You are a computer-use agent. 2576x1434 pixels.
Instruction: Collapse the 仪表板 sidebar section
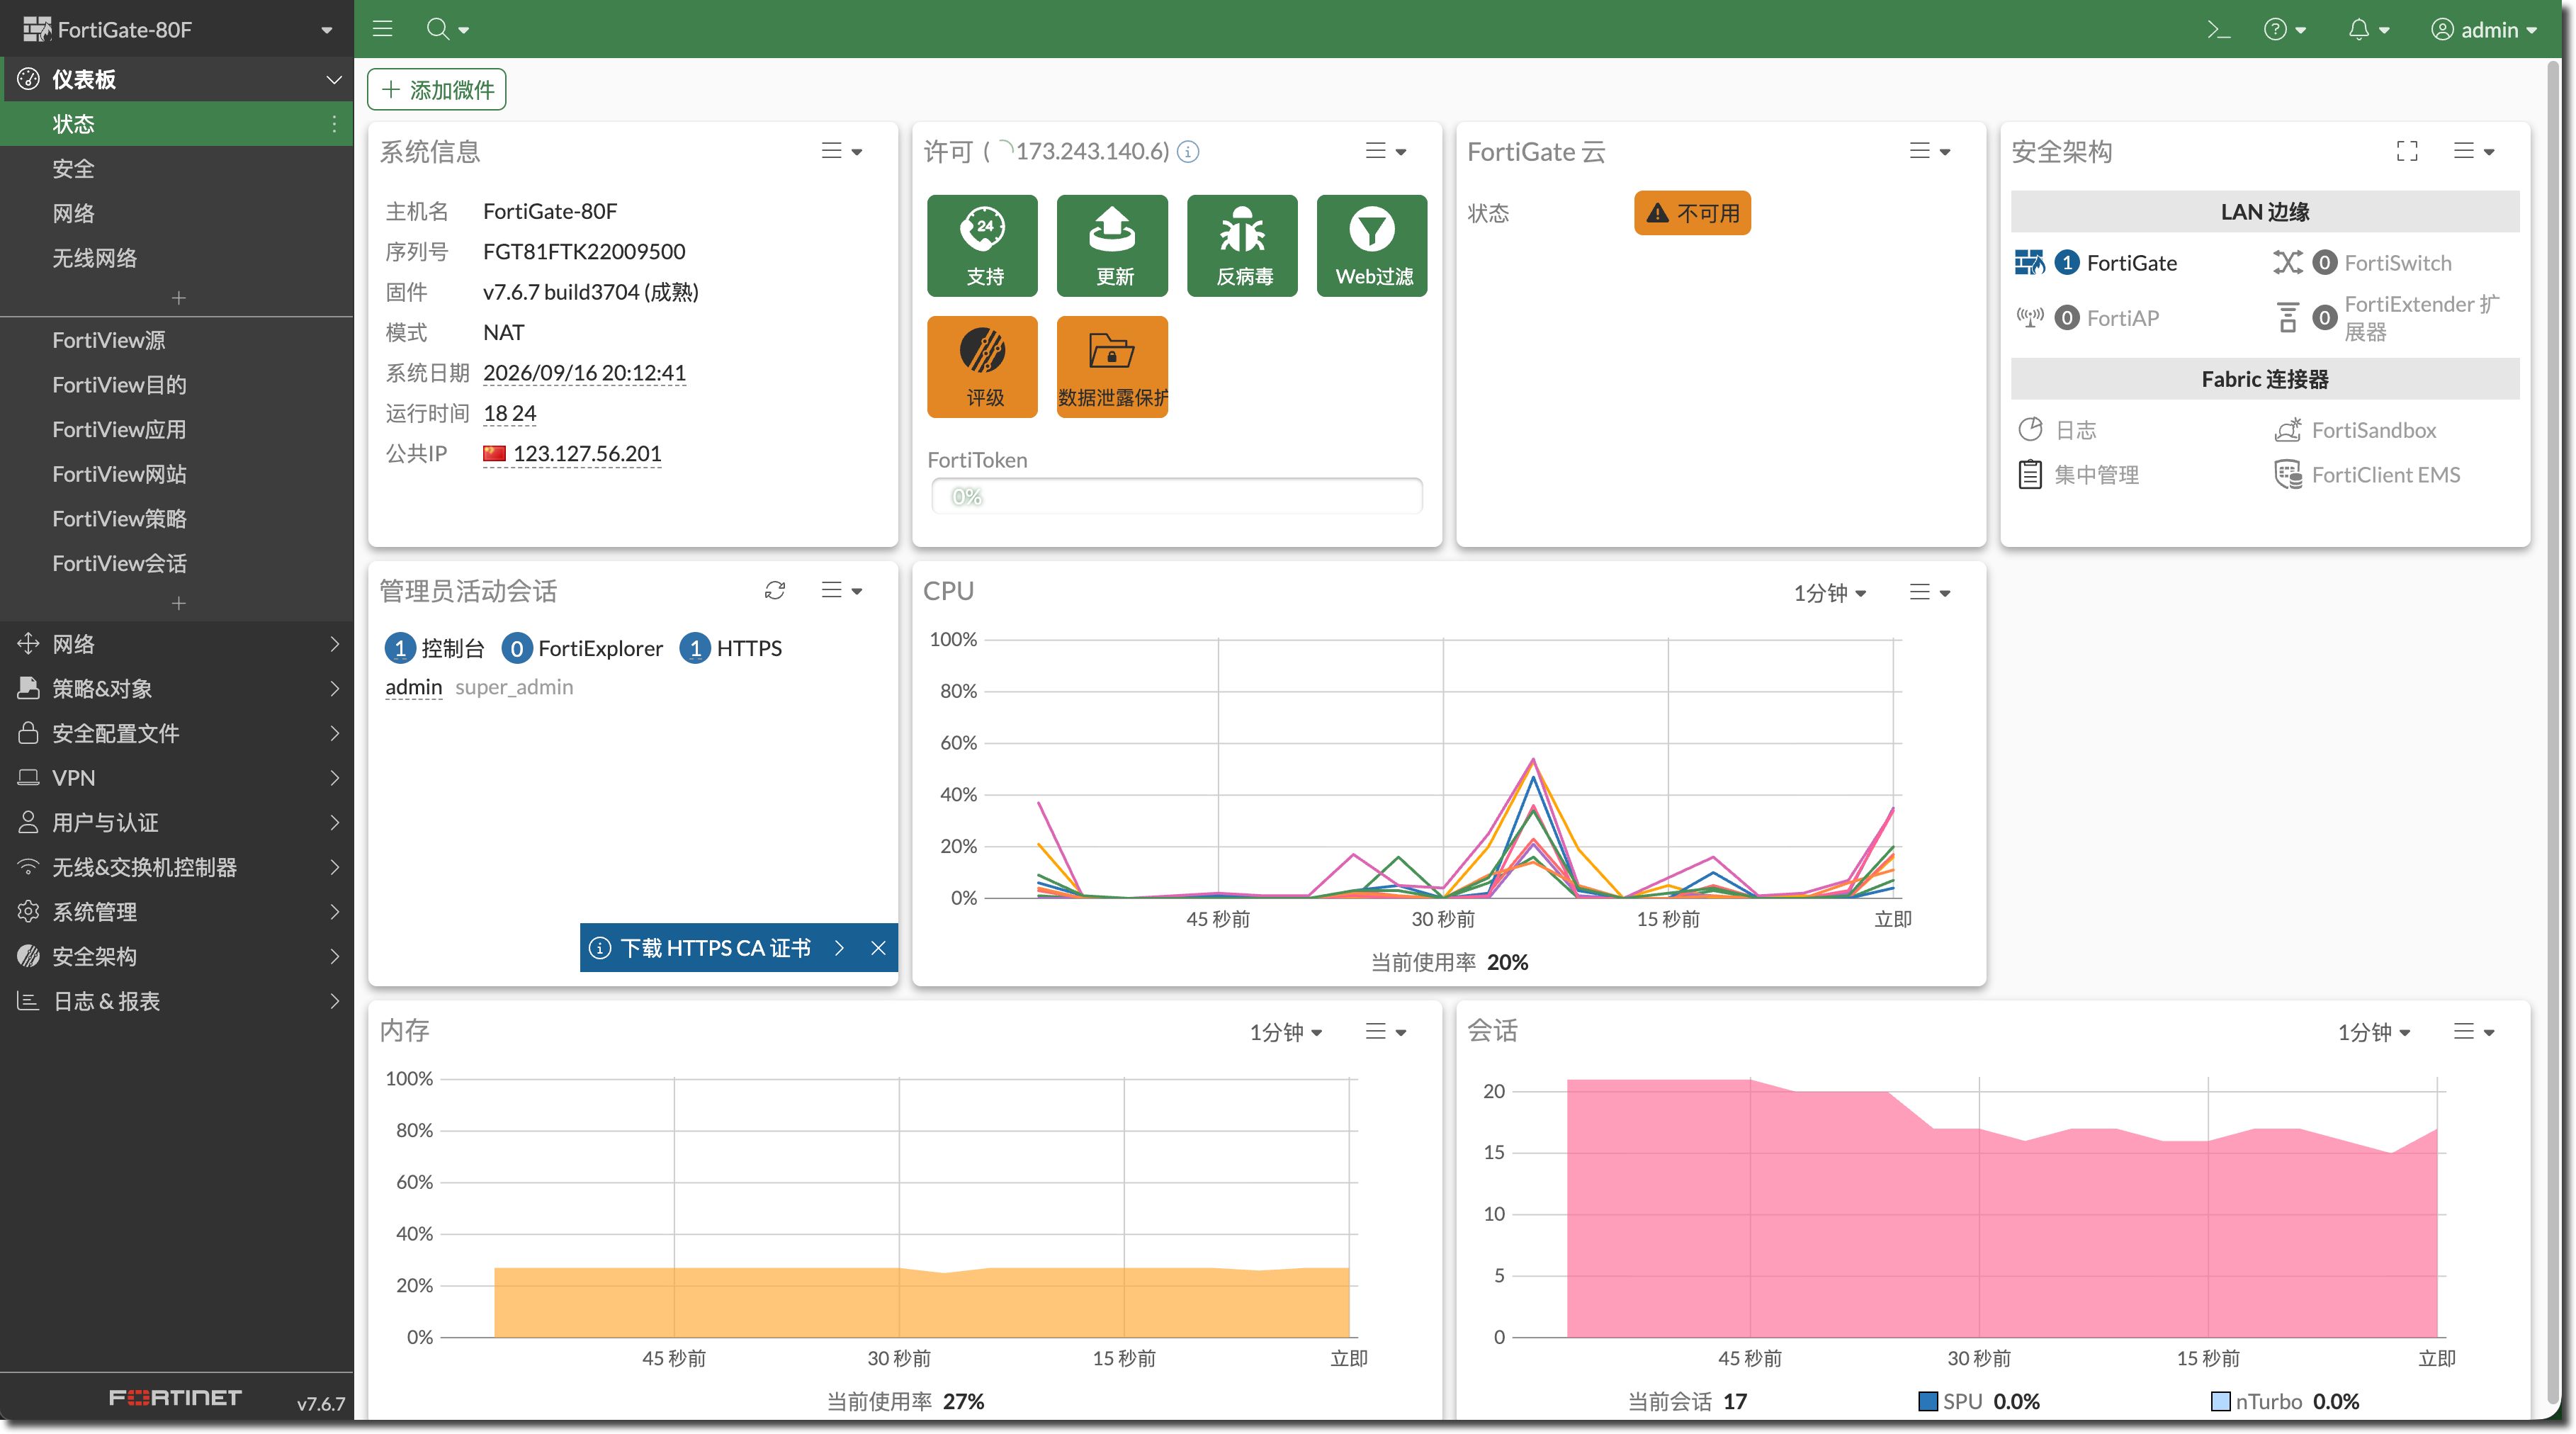tap(177, 79)
